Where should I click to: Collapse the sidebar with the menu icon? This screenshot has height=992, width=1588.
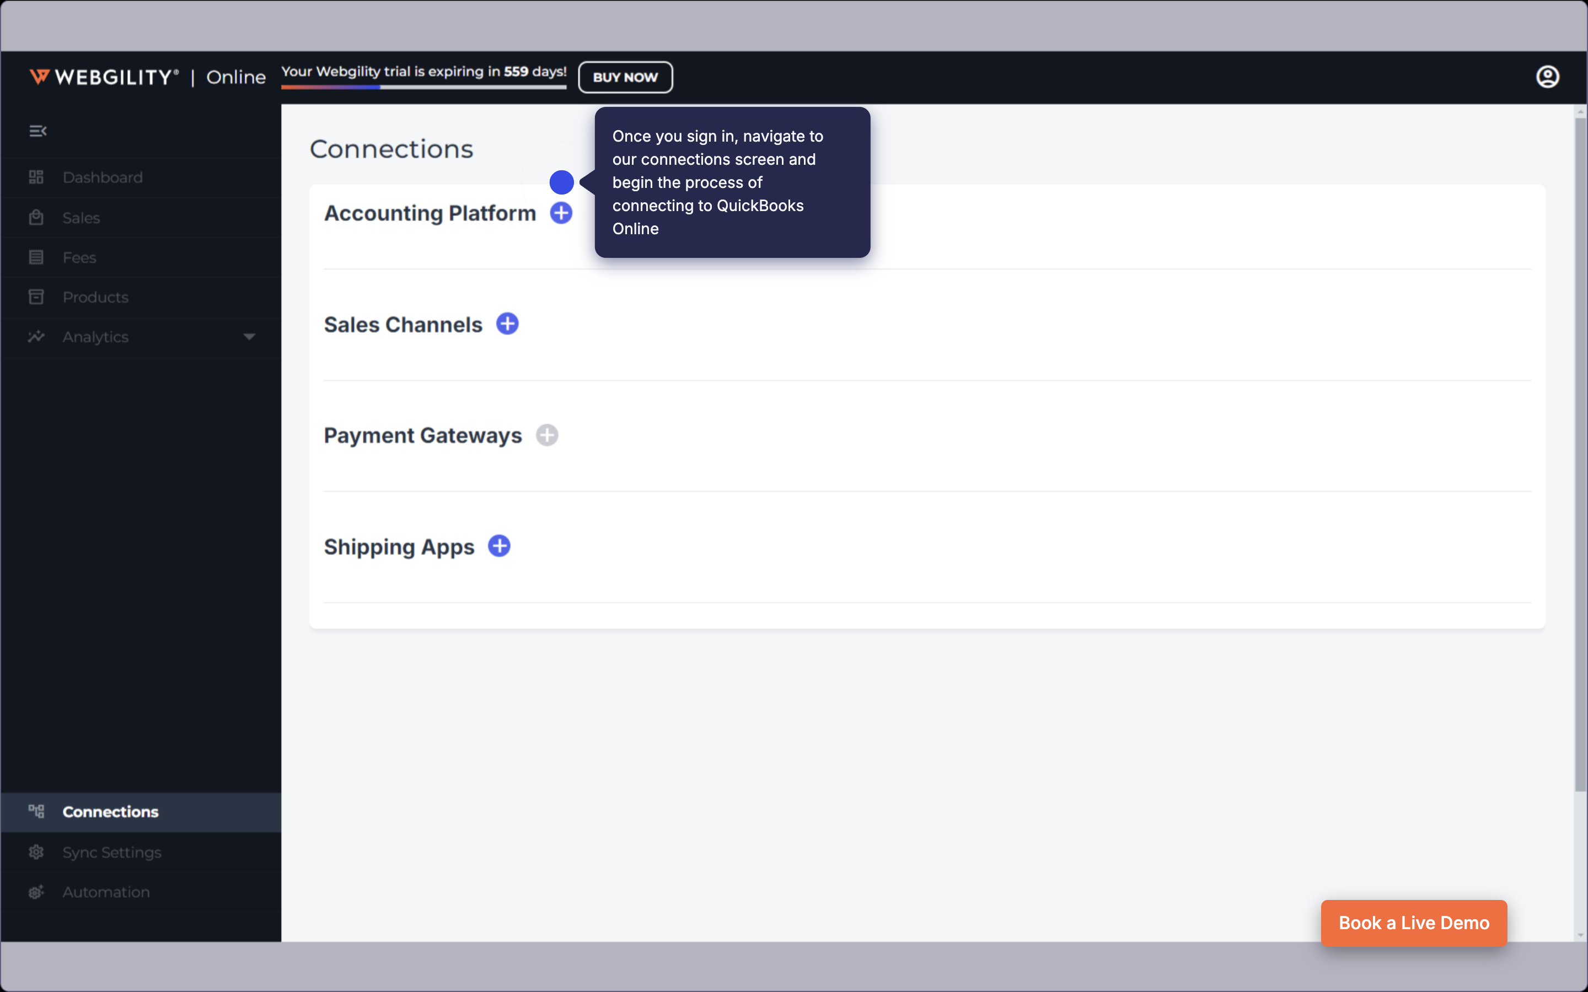point(38,131)
